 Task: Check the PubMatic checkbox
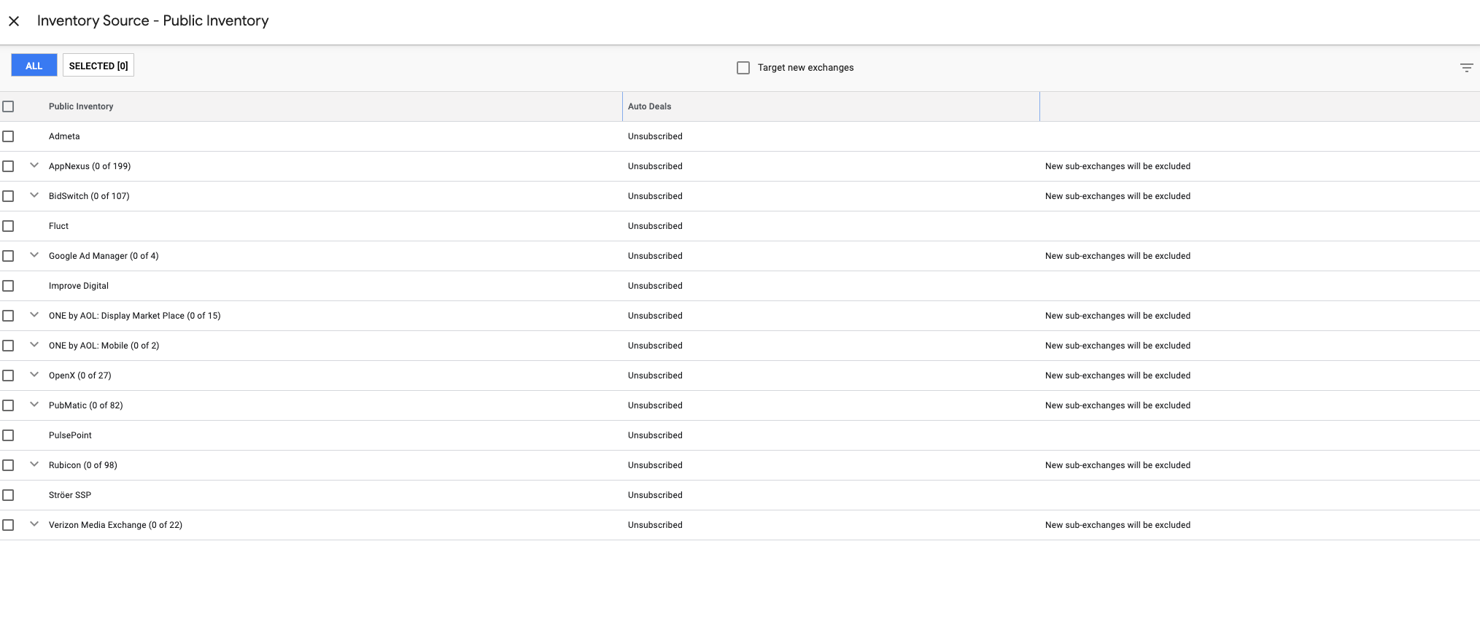click(8, 405)
